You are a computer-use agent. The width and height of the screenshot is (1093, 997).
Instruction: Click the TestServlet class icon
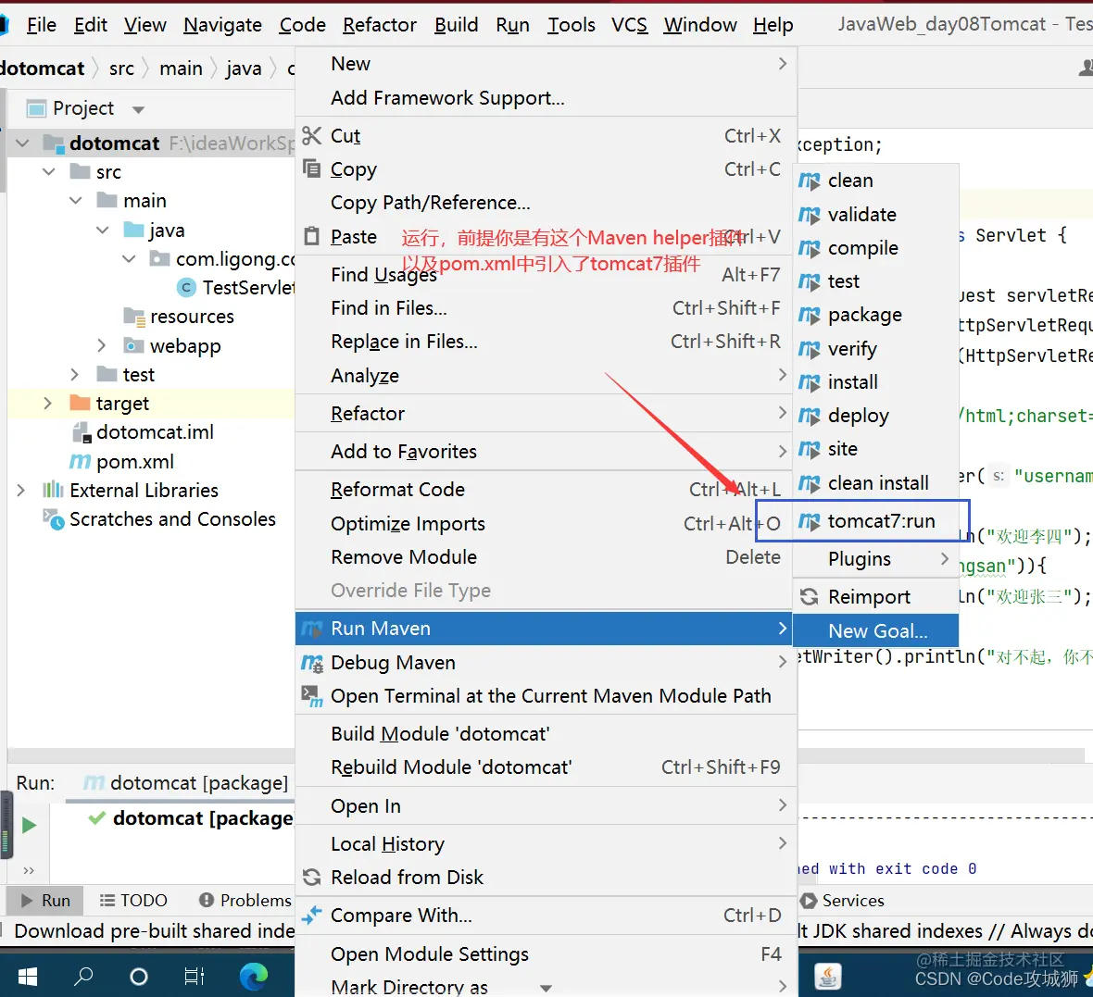(186, 288)
